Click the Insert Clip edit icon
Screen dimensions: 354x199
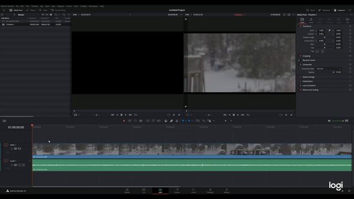[x=148, y=121]
